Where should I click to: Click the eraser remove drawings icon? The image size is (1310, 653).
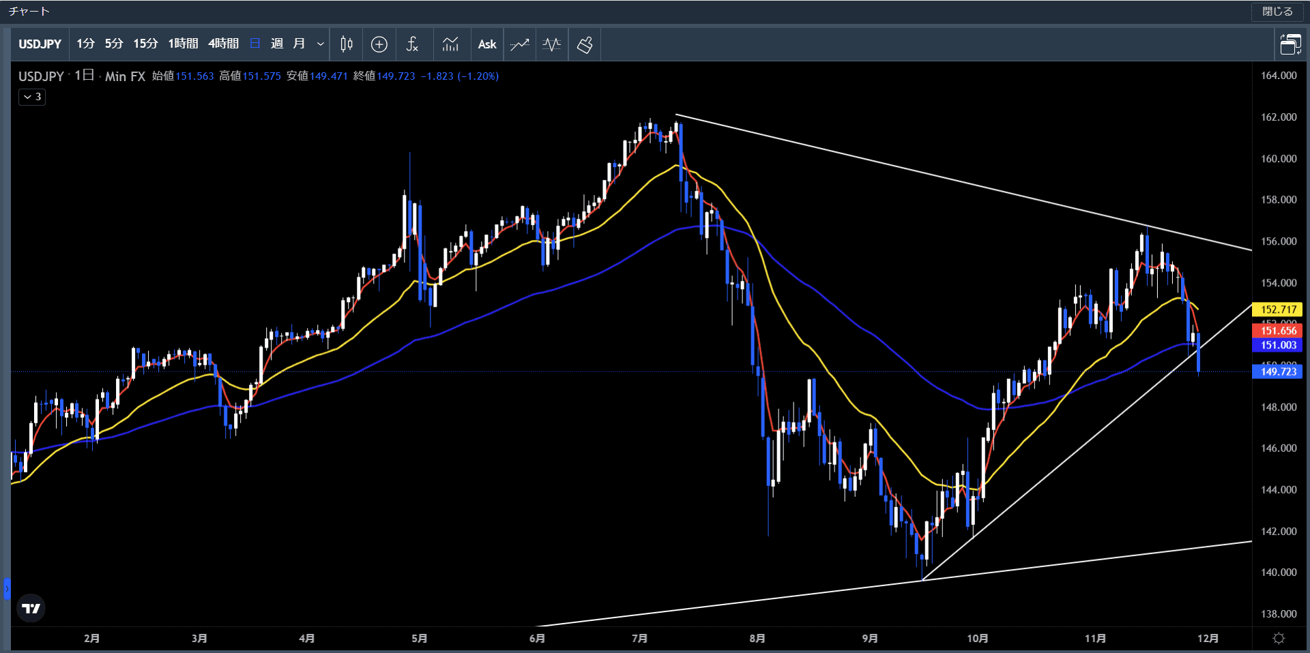tap(585, 44)
